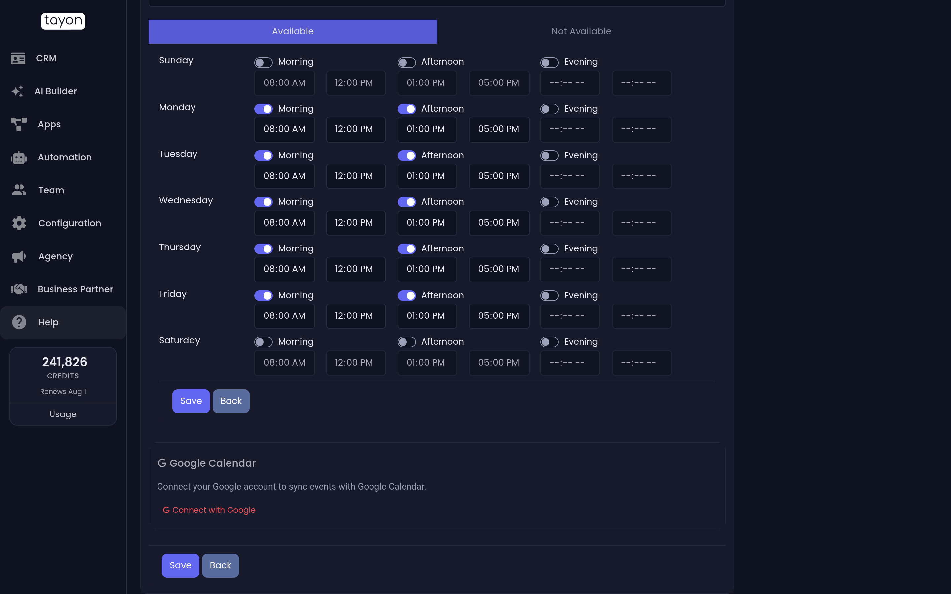The height and width of the screenshot is (594, 951).
Task: Click the Configuration gear icon
Action: tap(19, 223)
